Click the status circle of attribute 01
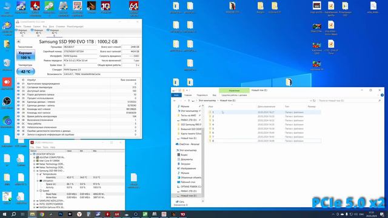 [18, 84]
